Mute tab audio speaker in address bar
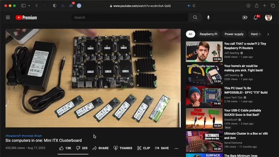The height and width of the screenshot is (157, 279). pos(189,6)
